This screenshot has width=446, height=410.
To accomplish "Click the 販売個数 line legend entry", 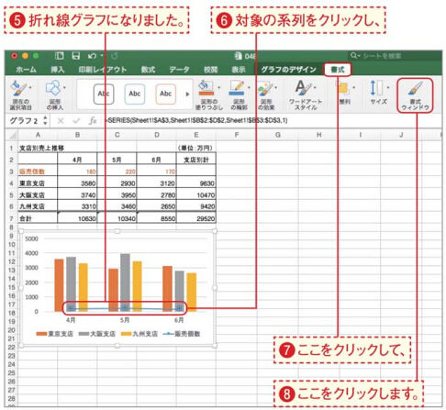I will coord(182,334).
